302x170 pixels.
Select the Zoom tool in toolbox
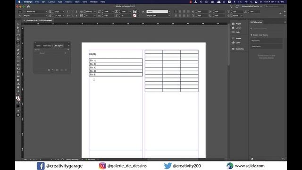click(18, 91)
